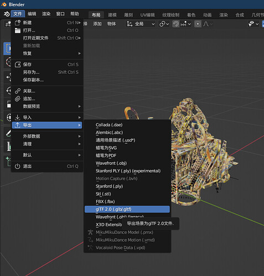Choose 保存 in the file menu
Screen dimensions: 264x276
point(47,65)
